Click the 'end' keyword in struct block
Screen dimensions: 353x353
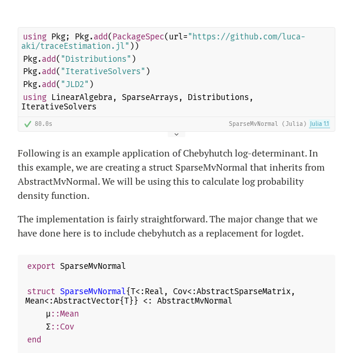pos(34,339)
